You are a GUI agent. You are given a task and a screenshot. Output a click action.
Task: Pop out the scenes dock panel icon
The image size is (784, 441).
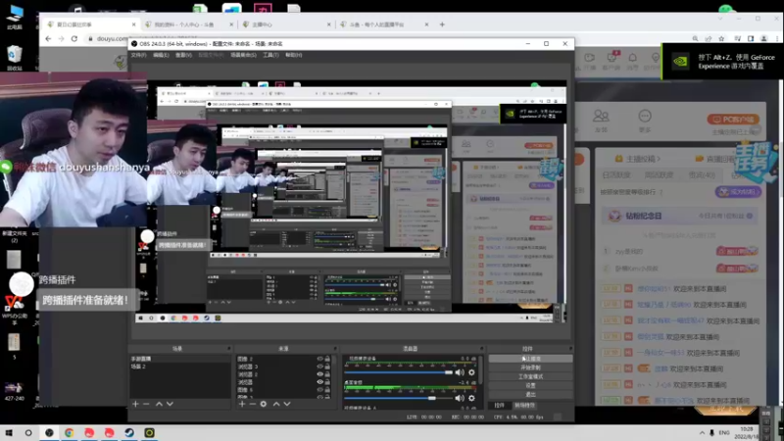(x=229, y=349)
